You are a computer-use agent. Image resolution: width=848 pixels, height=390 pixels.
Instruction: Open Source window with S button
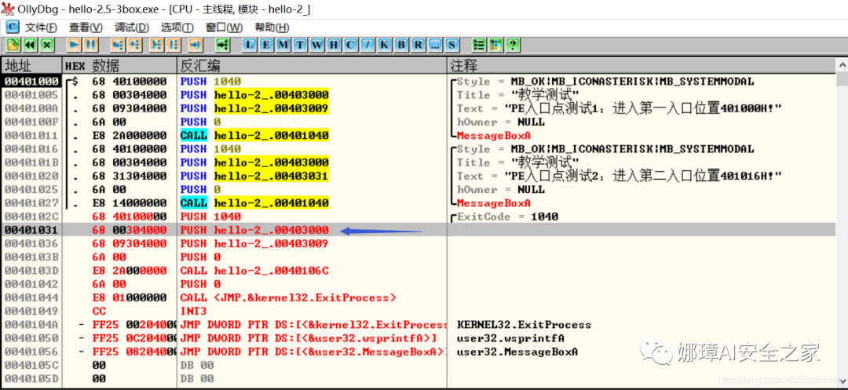(451, 45)
